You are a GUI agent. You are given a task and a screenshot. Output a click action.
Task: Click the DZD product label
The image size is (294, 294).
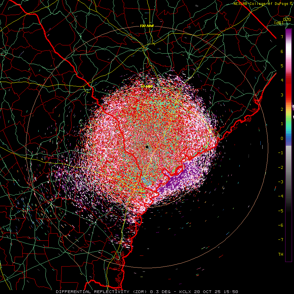point(287,19)
